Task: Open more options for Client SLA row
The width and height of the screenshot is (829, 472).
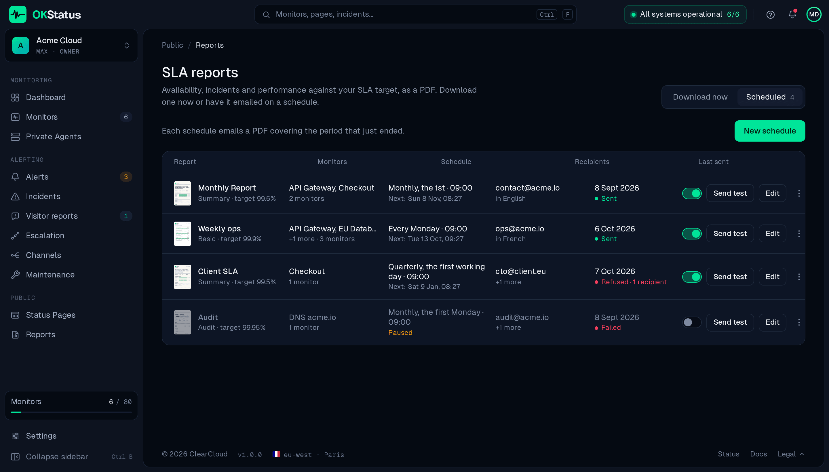Action: (x=799, y=277)
